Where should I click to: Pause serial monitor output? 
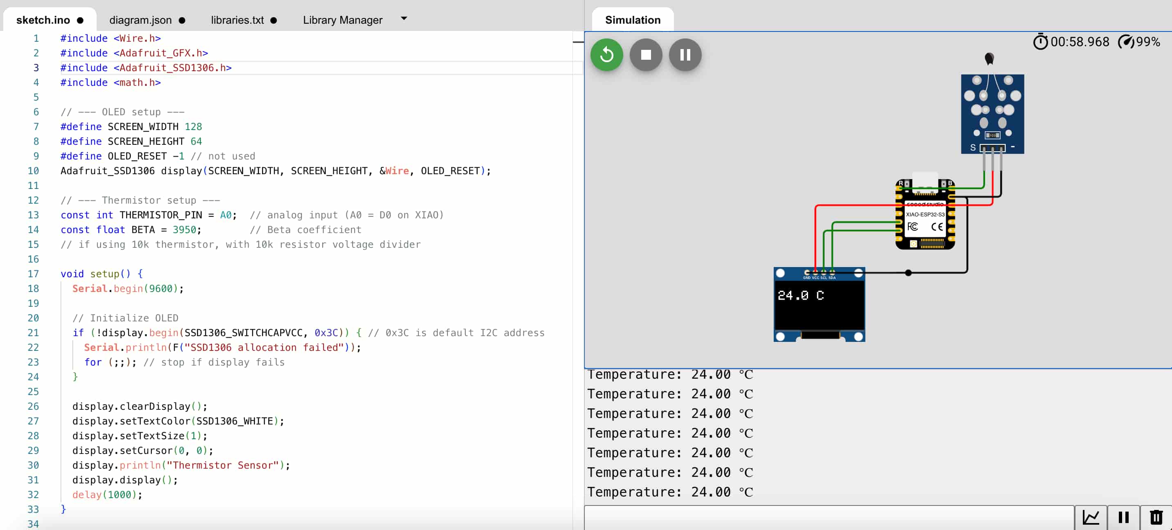(1123, 517)
